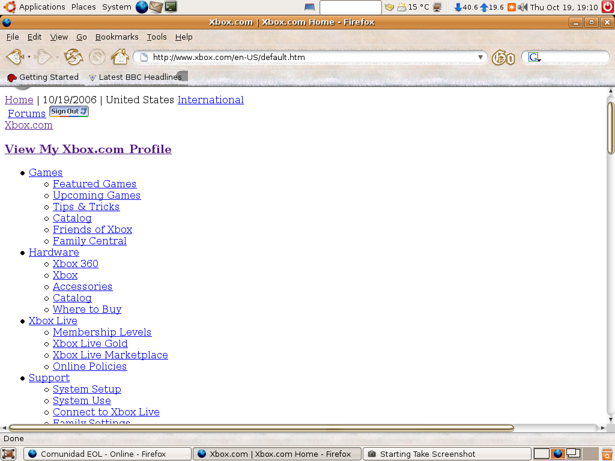615x461 pixels.
Task: Open the Membership Levels link
Action: coord(102,332)
